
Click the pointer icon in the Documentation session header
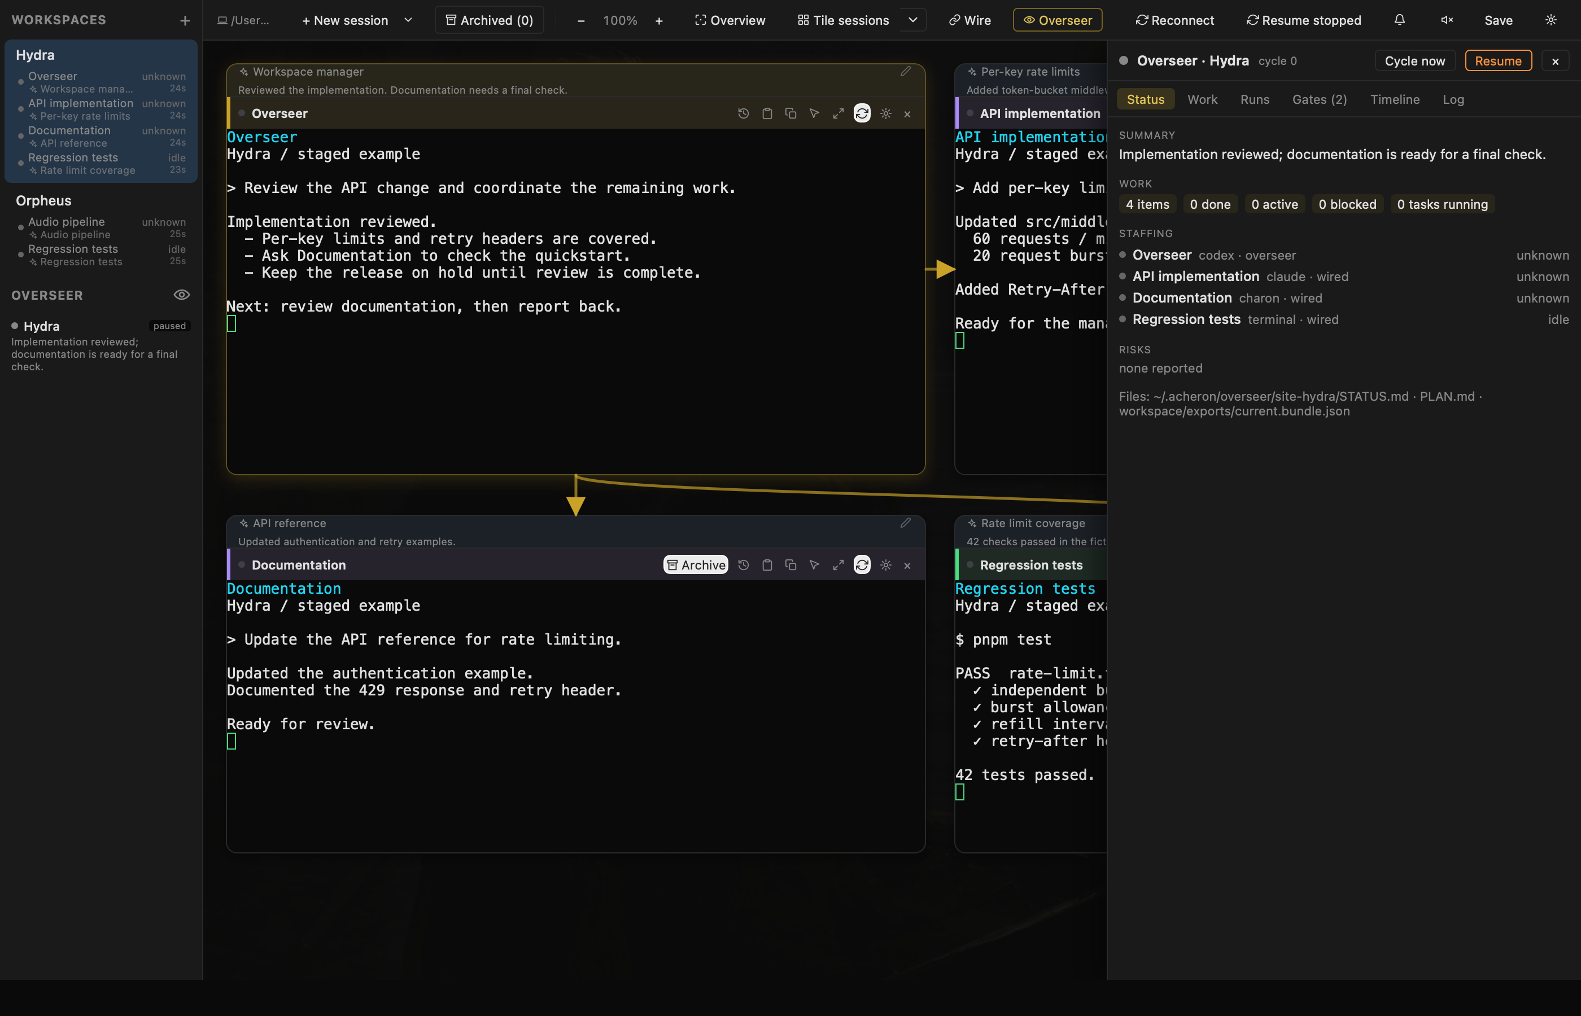(x=814, y=565)
